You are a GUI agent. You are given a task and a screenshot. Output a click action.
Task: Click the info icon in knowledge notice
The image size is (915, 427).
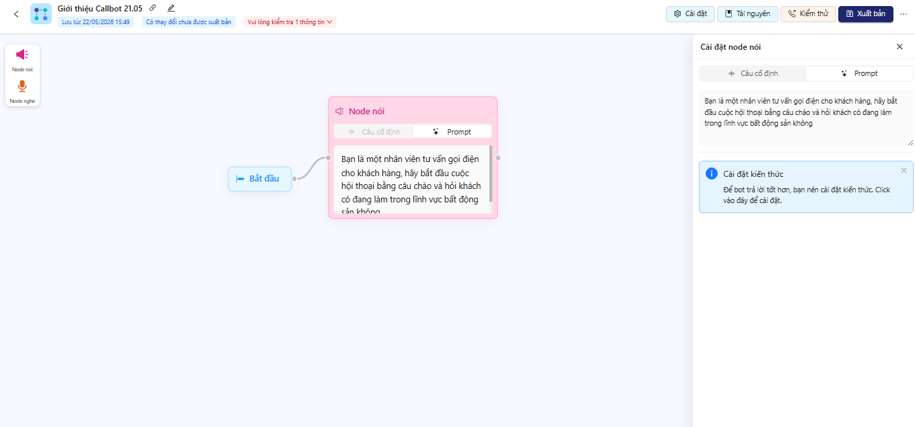(x=711, y=173)
